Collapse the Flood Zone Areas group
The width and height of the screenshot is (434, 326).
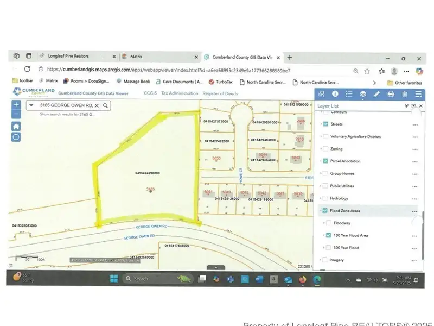tap(320, 211)
